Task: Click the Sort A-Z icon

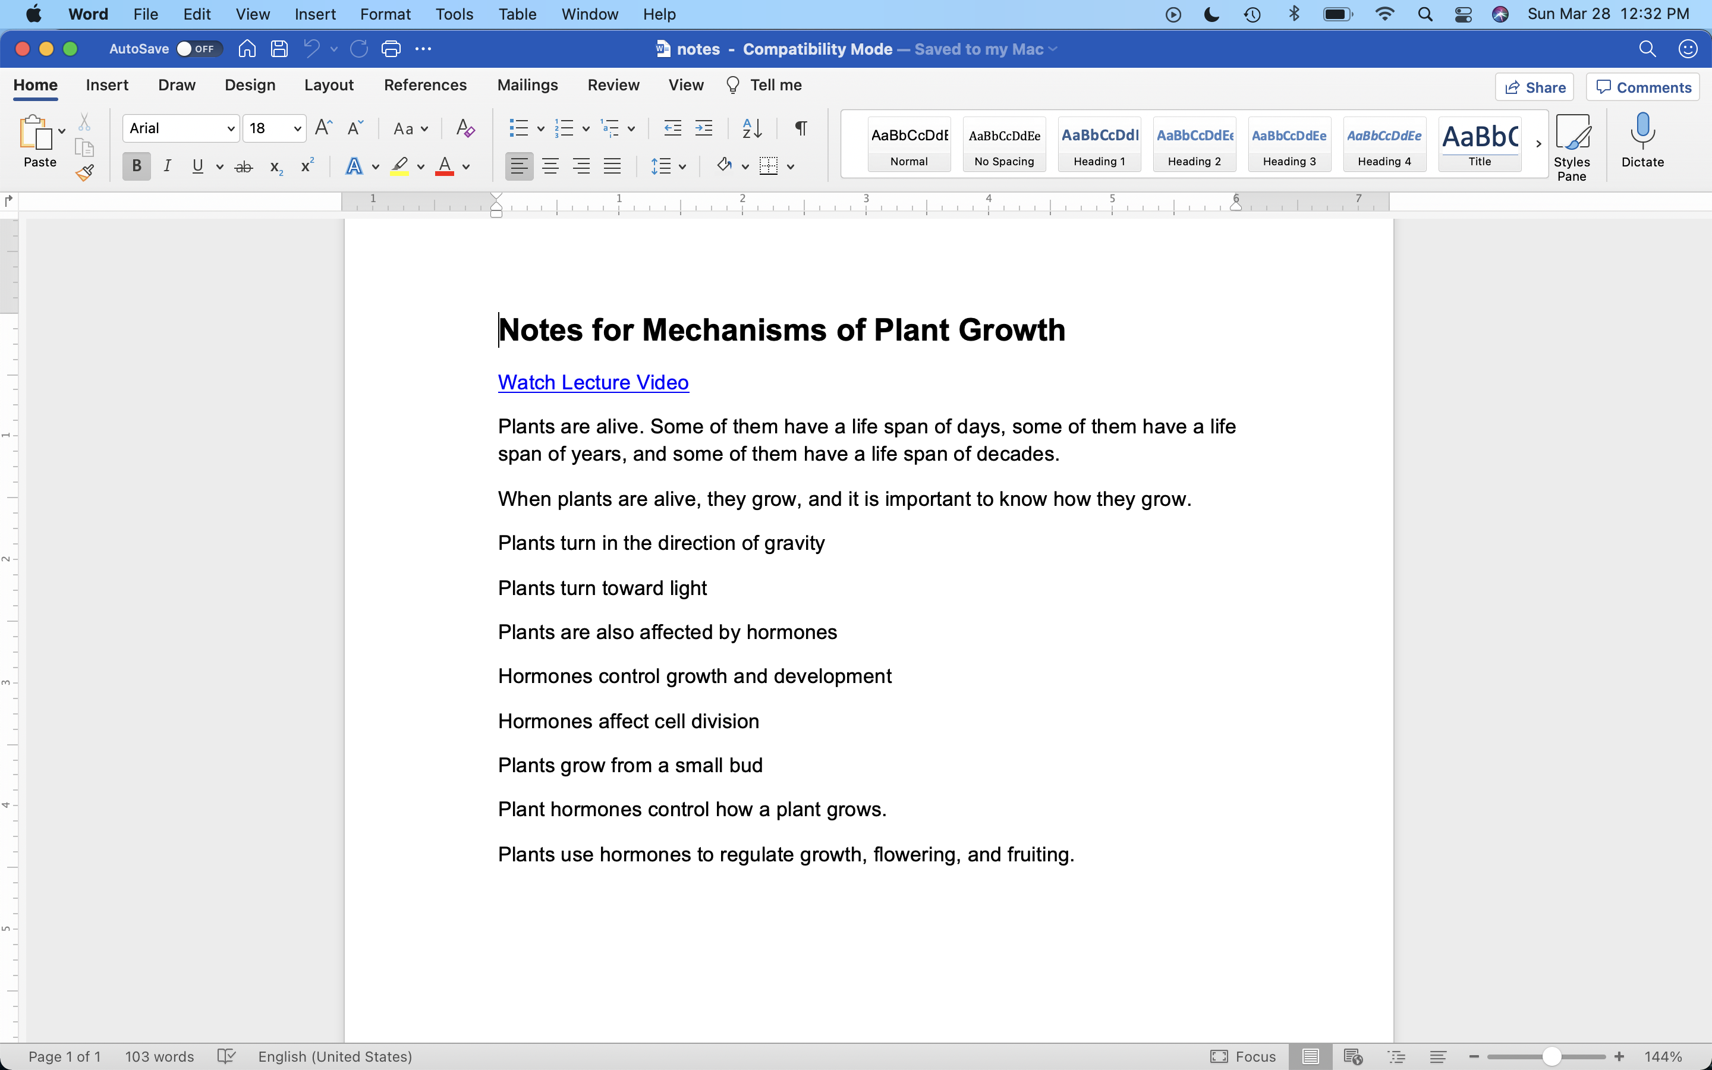Action: pyautogui.click(x=751, y=128)
